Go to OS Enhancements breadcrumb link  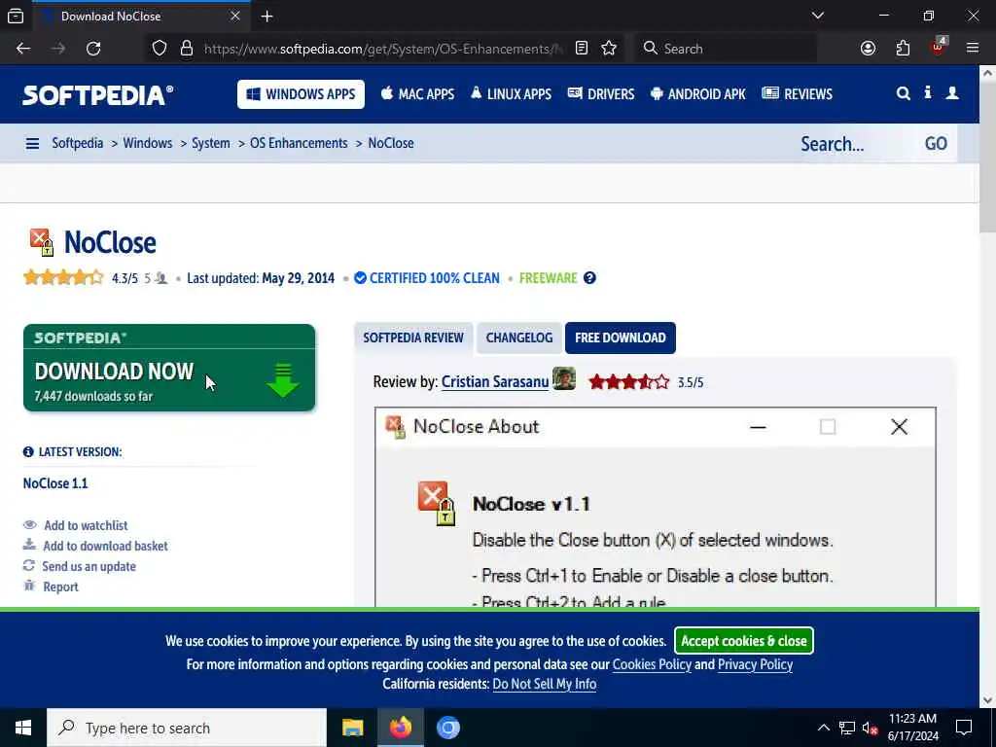click(299, 143)
